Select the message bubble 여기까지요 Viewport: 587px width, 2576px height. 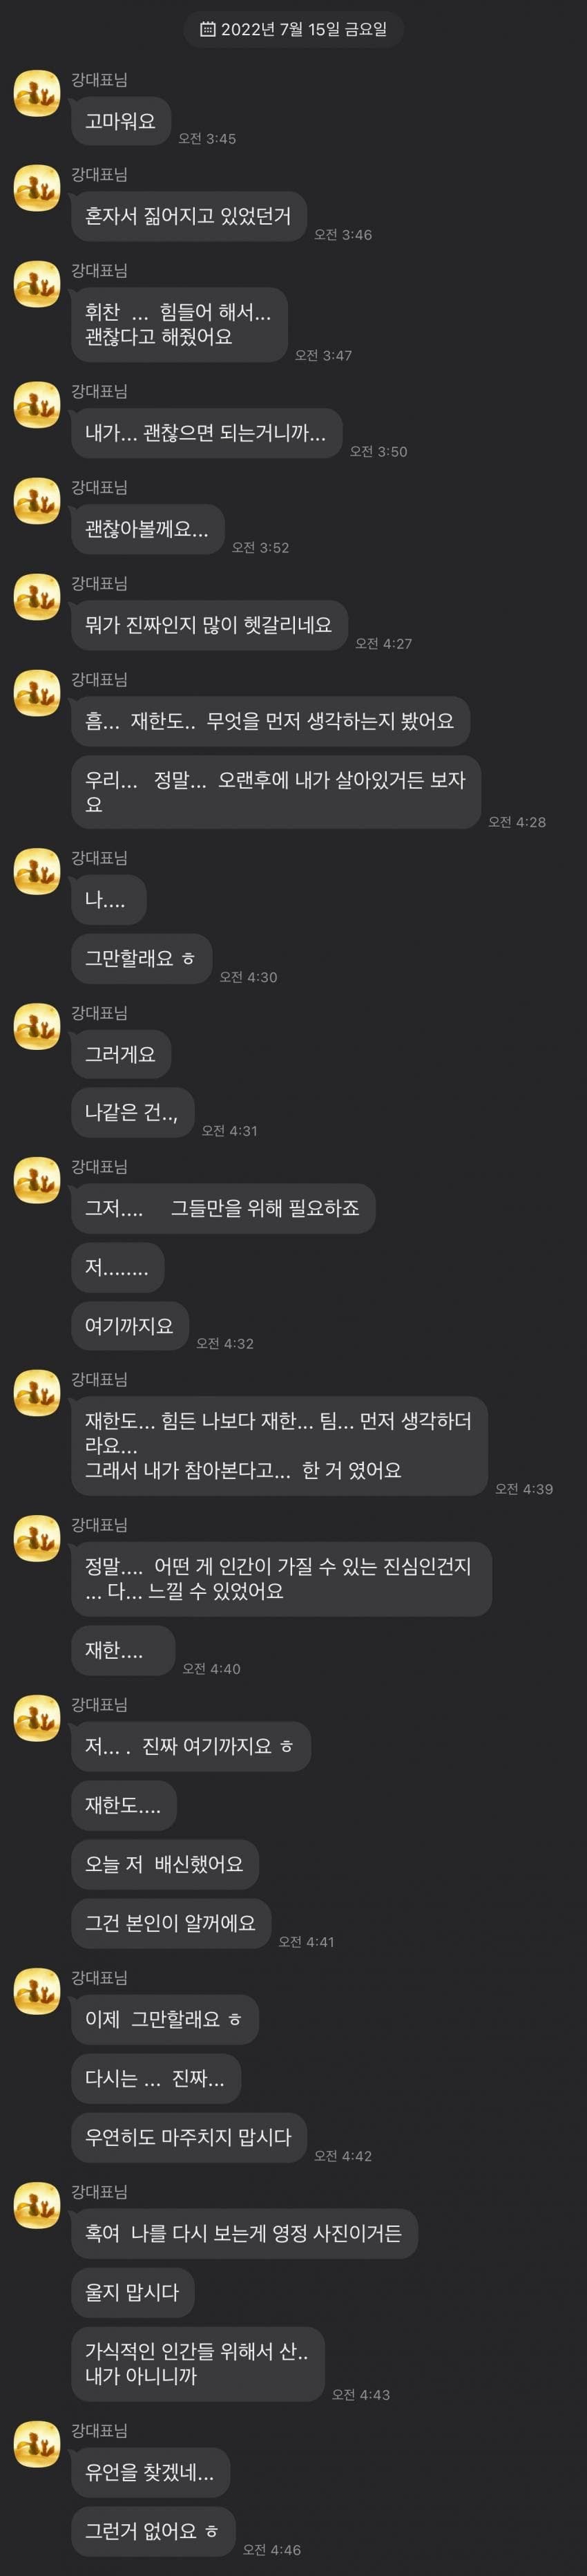point(130,1326)
